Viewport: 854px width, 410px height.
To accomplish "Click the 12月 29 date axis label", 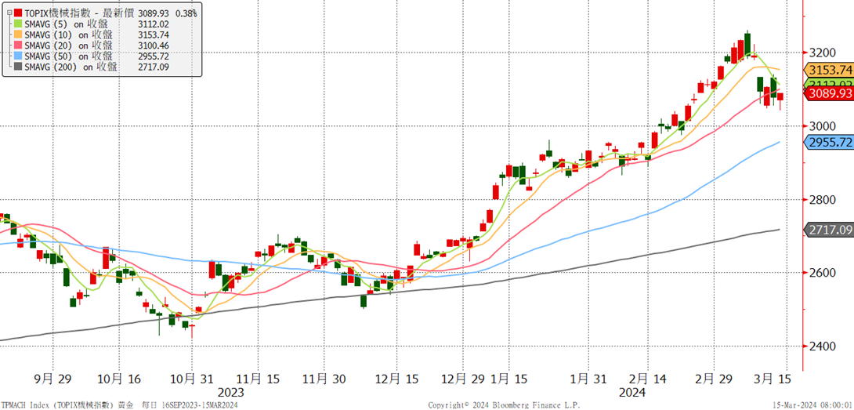I will (461, 378).
